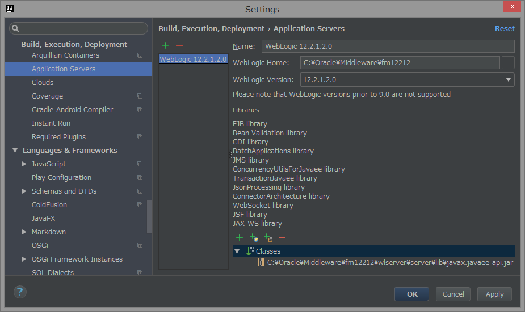Add library classes using the first green plus icon

240,237
